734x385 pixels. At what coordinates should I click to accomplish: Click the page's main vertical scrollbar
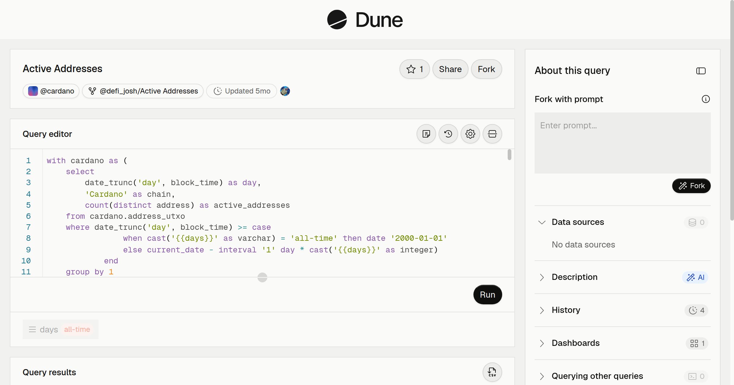pos(732,110)
